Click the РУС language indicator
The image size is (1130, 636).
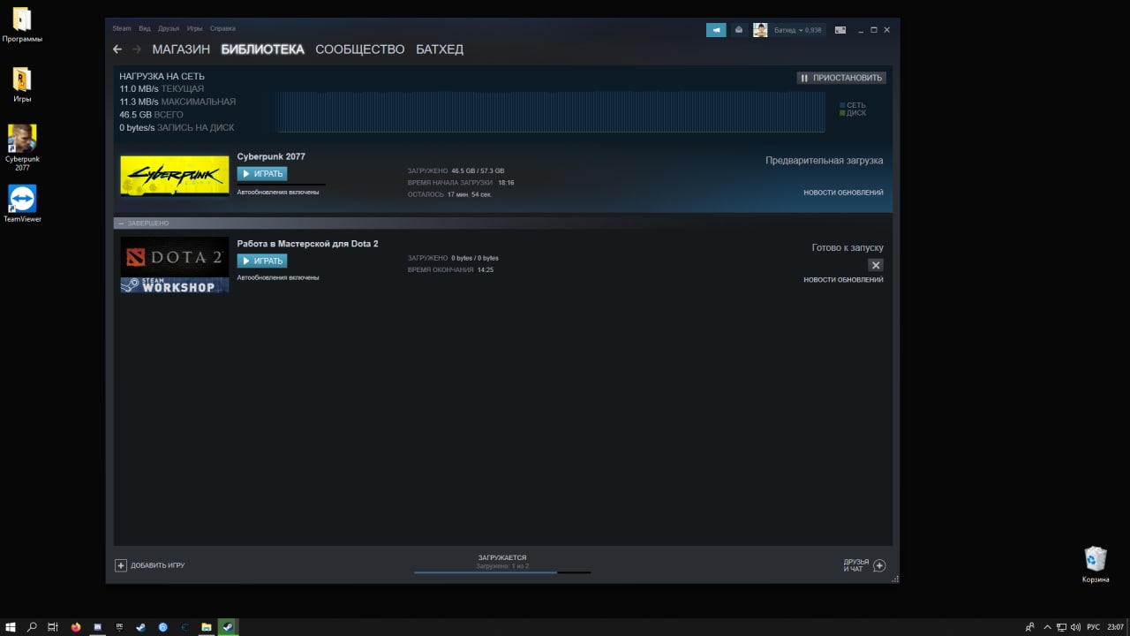[x=1094, y=627]
